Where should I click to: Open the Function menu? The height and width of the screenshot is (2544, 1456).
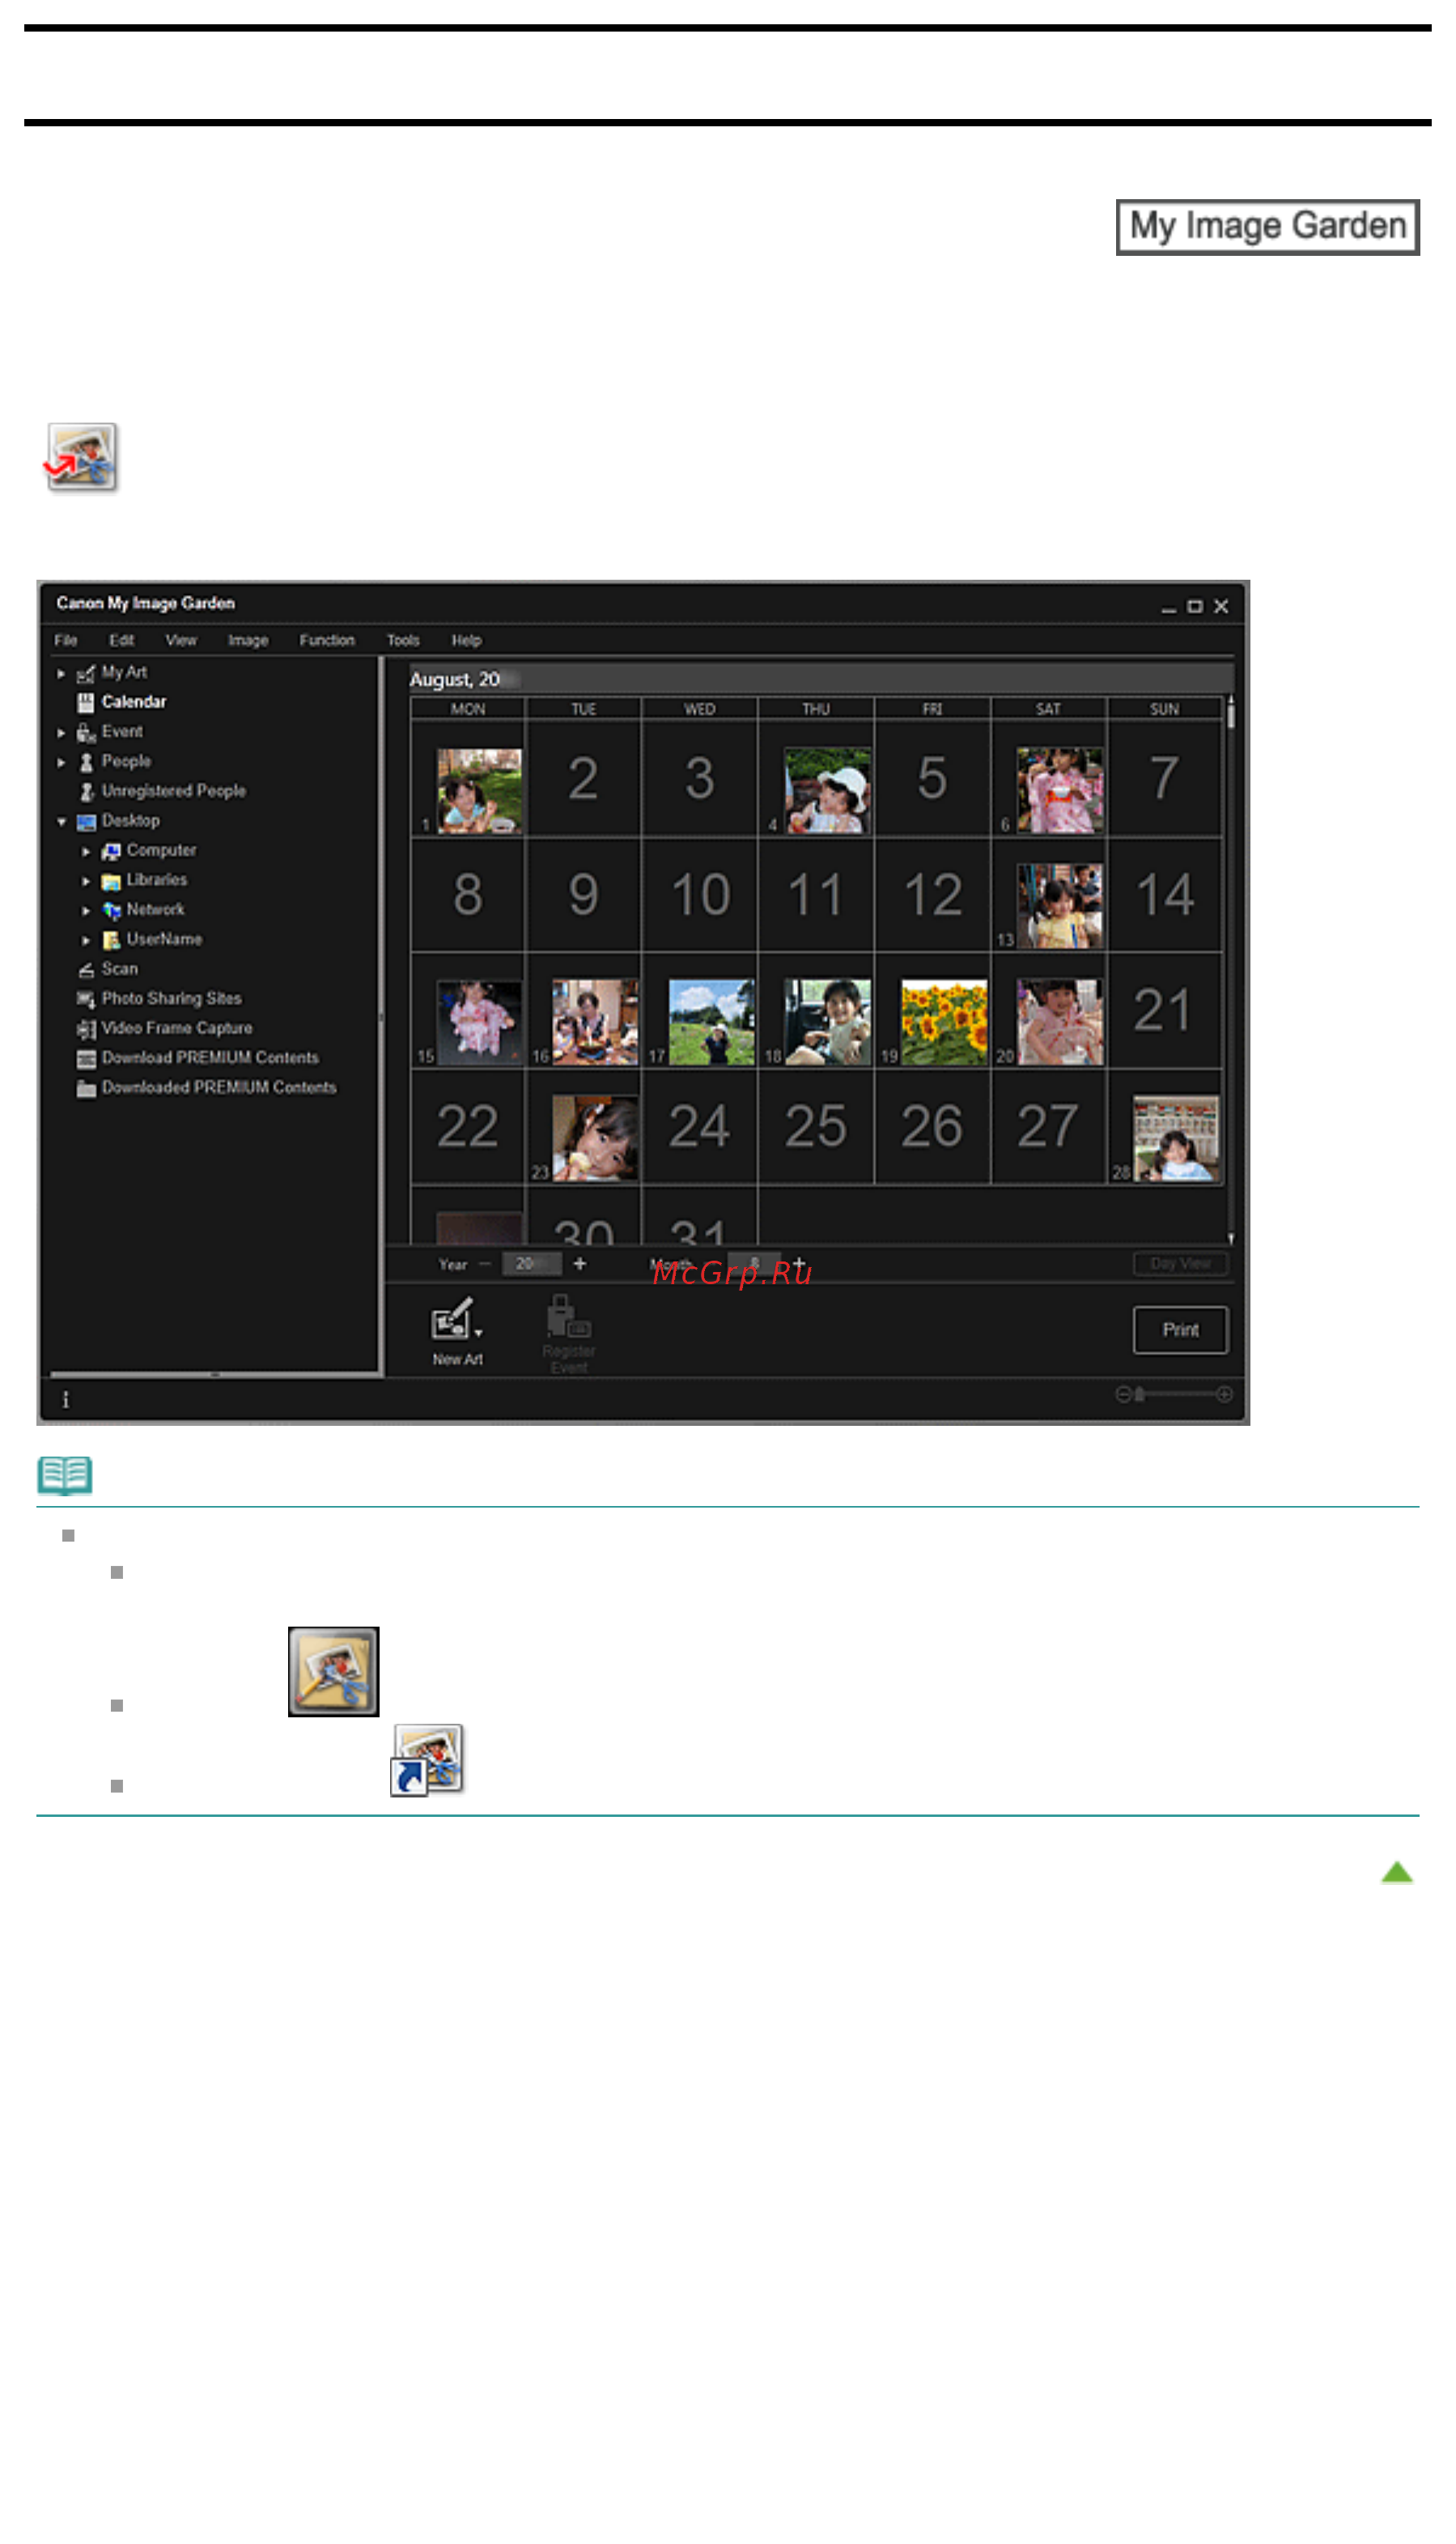327,640
